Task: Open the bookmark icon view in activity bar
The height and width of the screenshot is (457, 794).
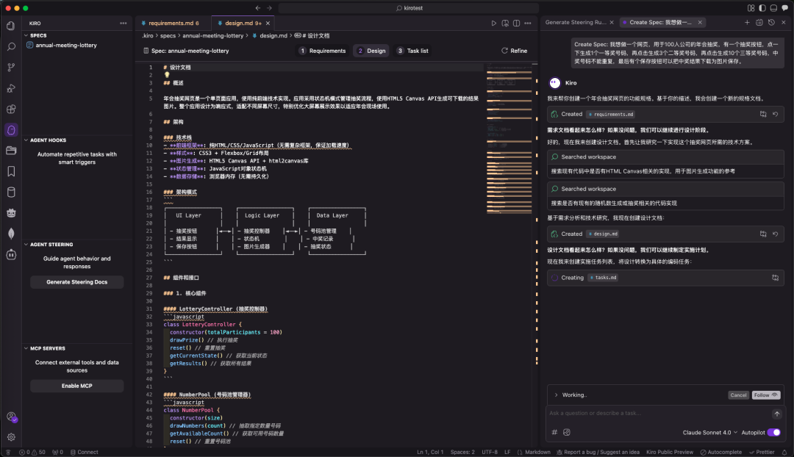Action: tap(10, 171)
